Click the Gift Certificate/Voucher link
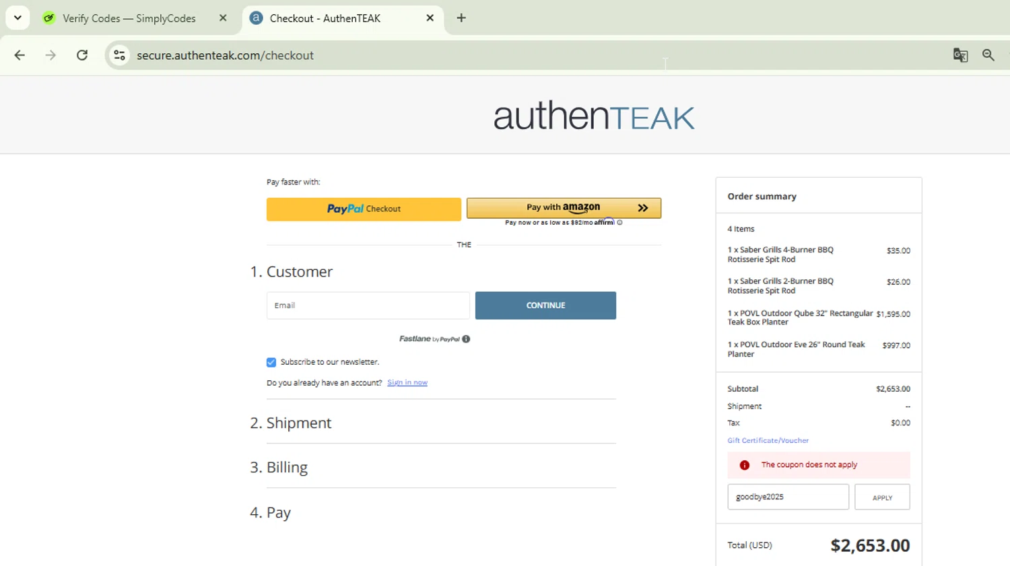Screen dimensions: 1010x566 (x=768, y=441)
